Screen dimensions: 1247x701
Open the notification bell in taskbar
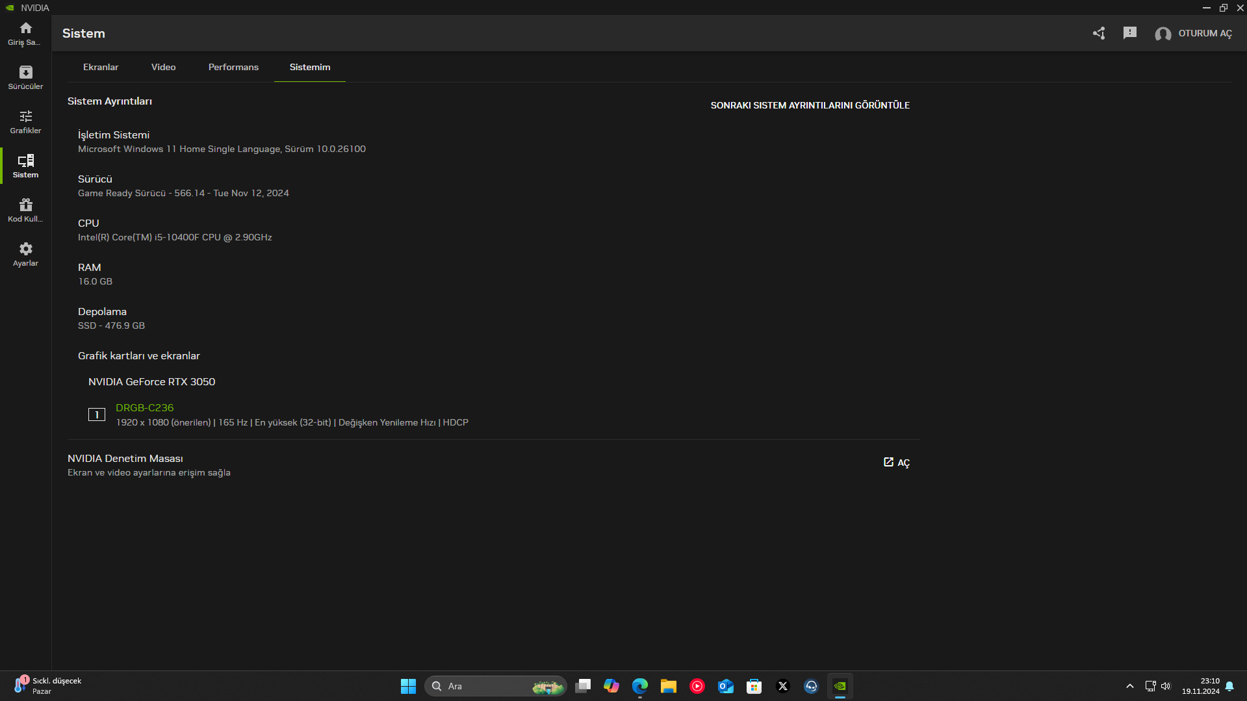pos(1229,686)
